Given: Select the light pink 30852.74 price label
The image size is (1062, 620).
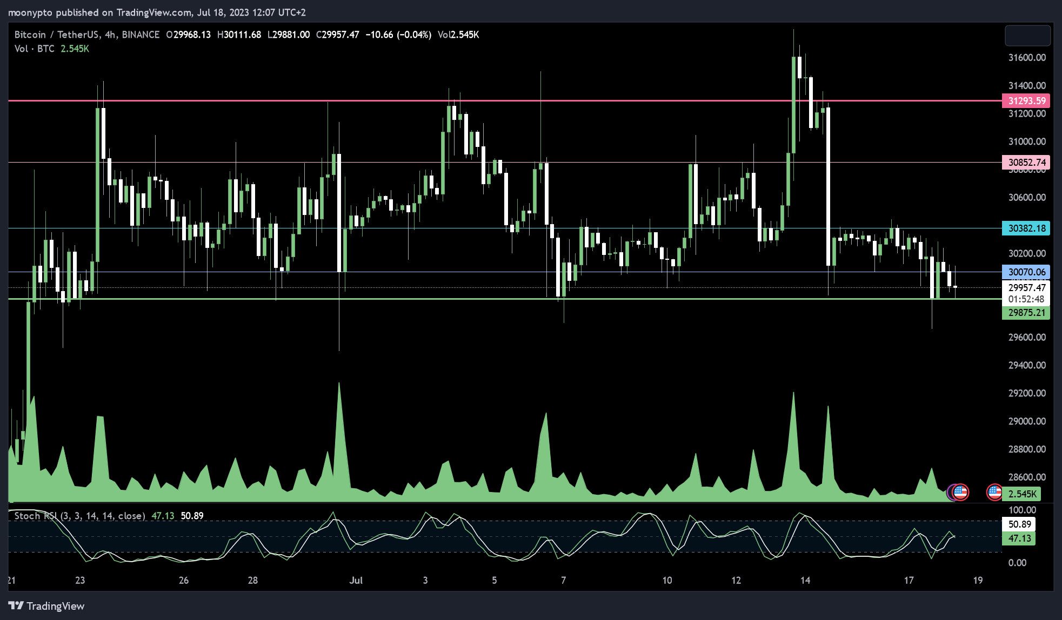Looking at the screenshot, I should pos(1026,162).
